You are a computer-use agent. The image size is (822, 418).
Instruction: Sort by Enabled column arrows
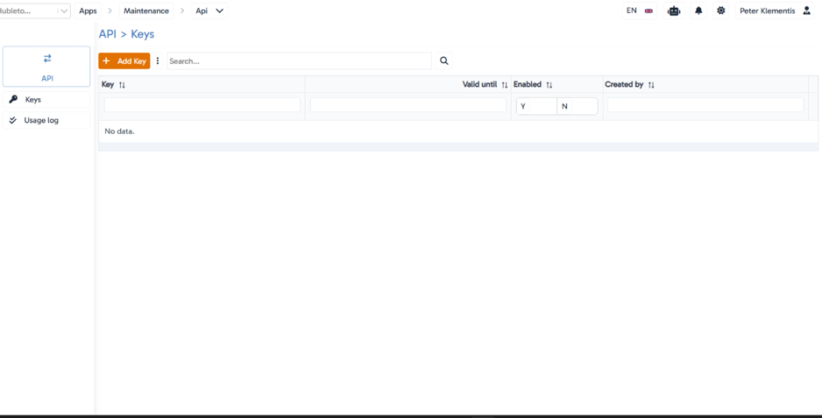(x=549, y=85)
